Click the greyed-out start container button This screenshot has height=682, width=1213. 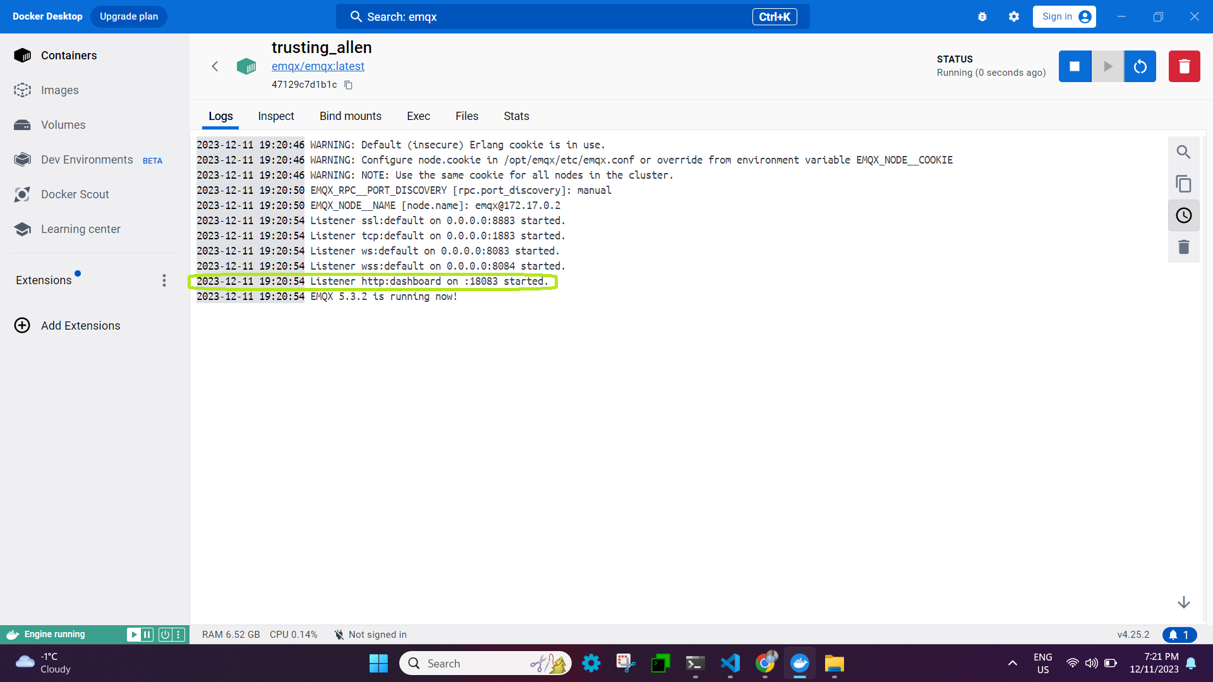(1107, 66)
